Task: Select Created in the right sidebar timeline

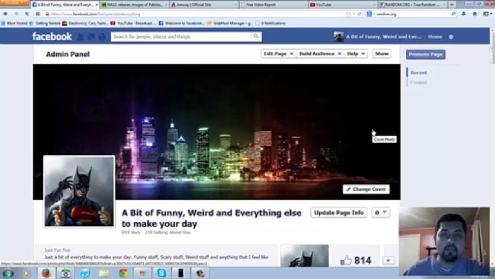Action: pos(418,83)
